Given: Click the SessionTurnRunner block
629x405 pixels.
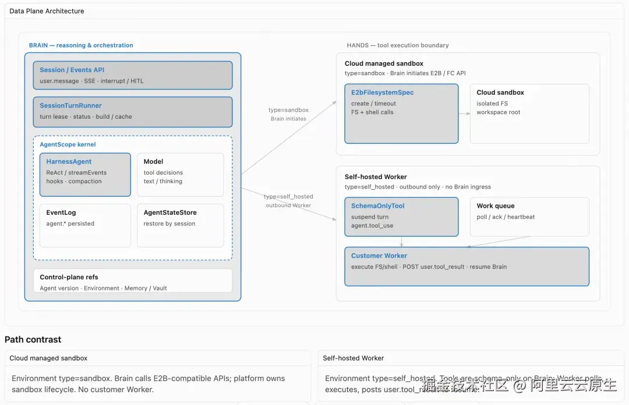Looking at the screenshot, I should 133,112.
